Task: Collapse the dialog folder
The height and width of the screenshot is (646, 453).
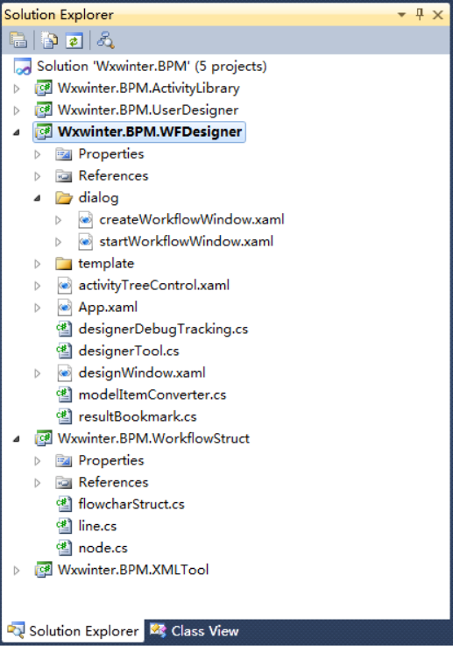Action: point(38,198)
